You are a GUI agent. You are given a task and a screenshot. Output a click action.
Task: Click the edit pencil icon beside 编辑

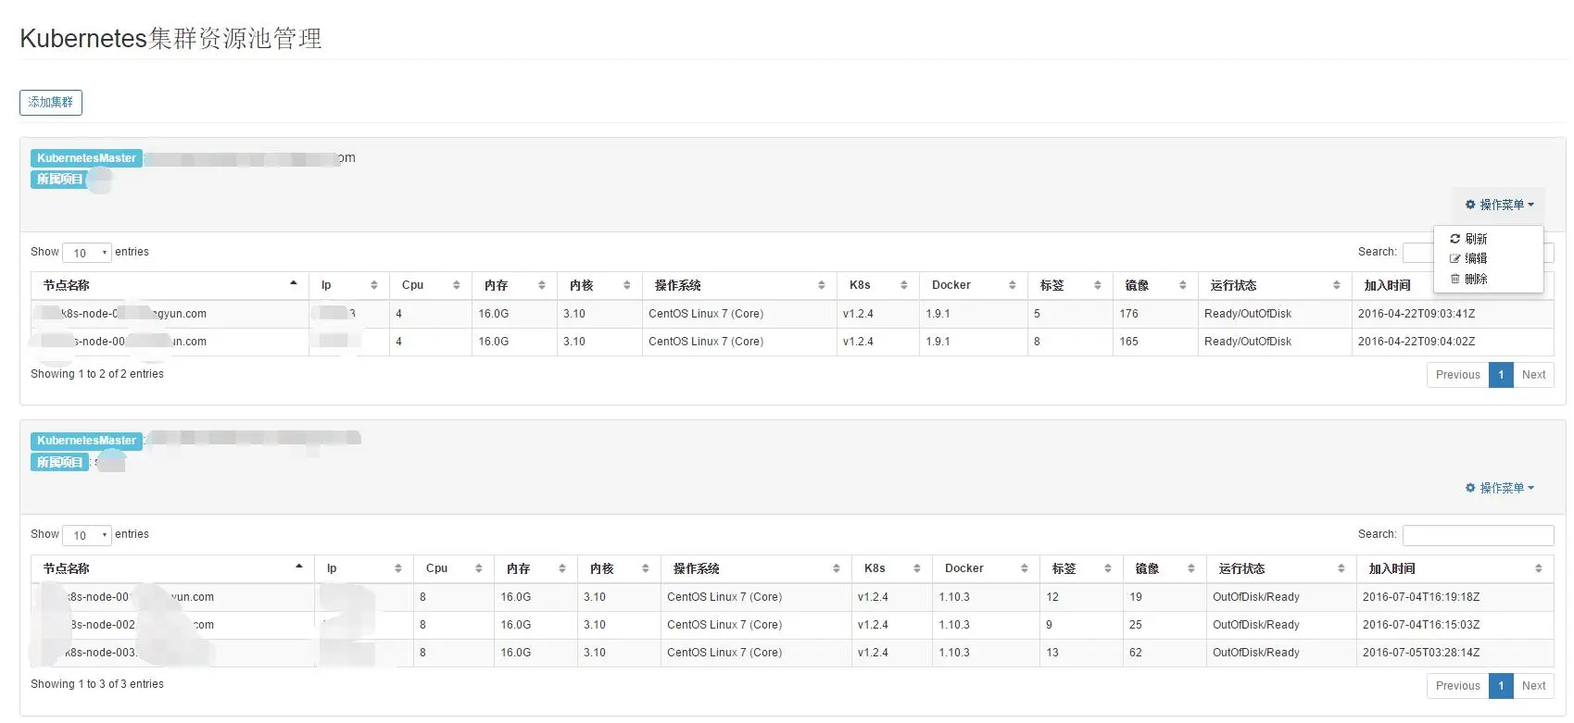click(1454, 258)
